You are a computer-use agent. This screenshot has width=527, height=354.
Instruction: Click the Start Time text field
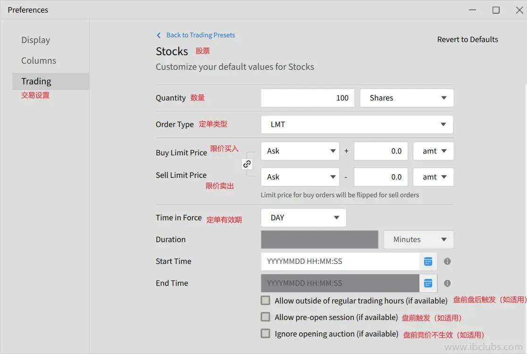[x=340, y=261]
